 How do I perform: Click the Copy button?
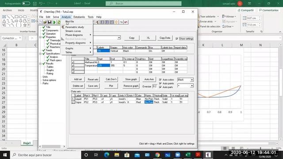click(132, 38)
